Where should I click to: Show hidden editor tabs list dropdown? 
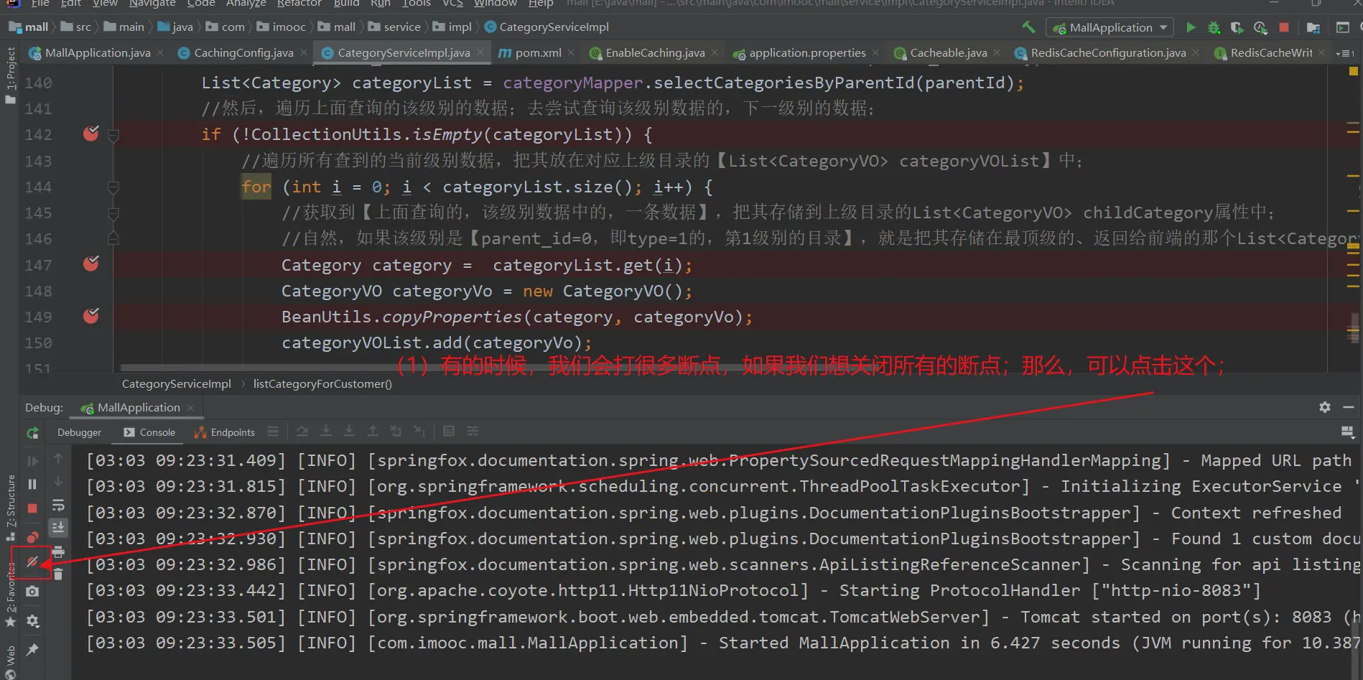click(1344, 53)
